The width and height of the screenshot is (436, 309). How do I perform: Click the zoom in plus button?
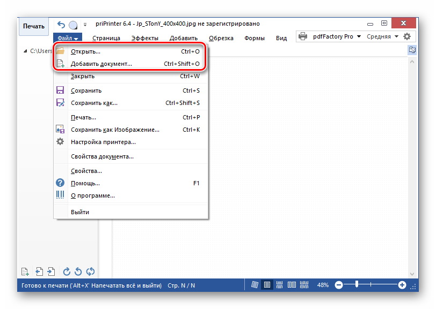[402, 285]
